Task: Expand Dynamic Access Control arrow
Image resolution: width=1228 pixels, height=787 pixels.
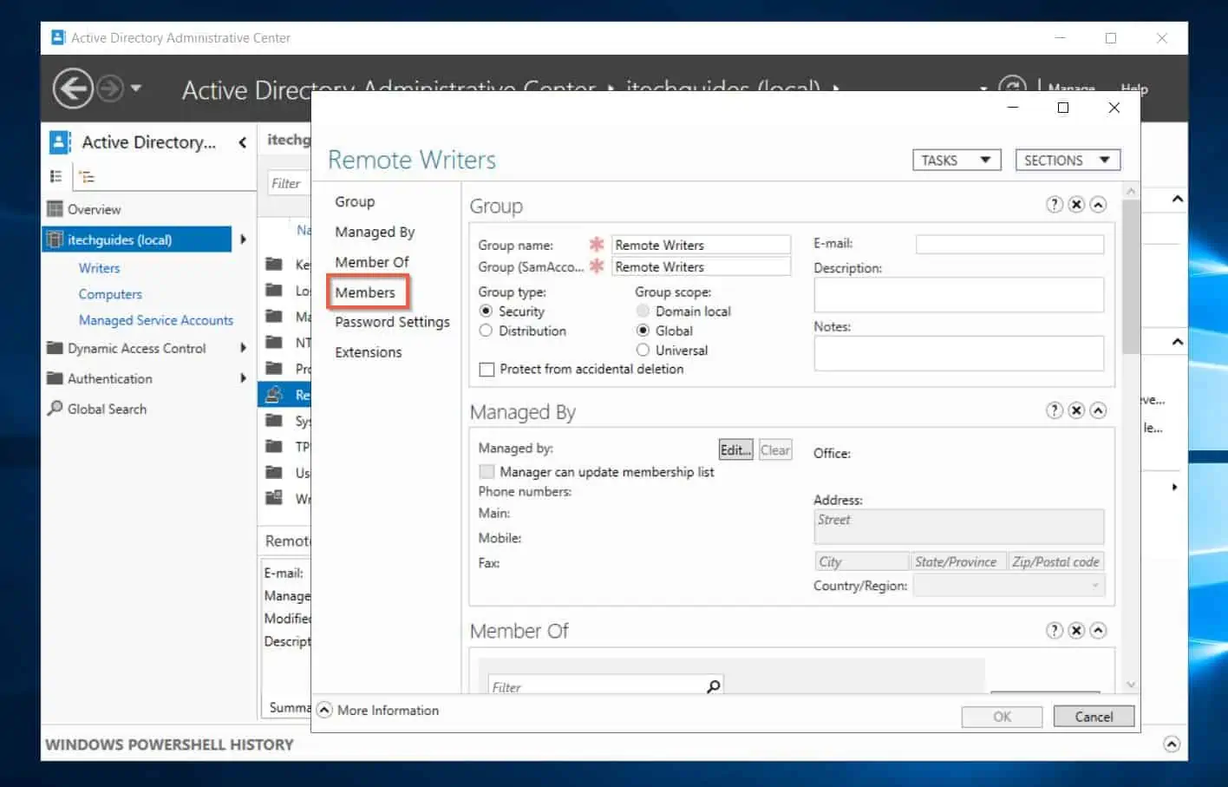Action: point(243,348)
